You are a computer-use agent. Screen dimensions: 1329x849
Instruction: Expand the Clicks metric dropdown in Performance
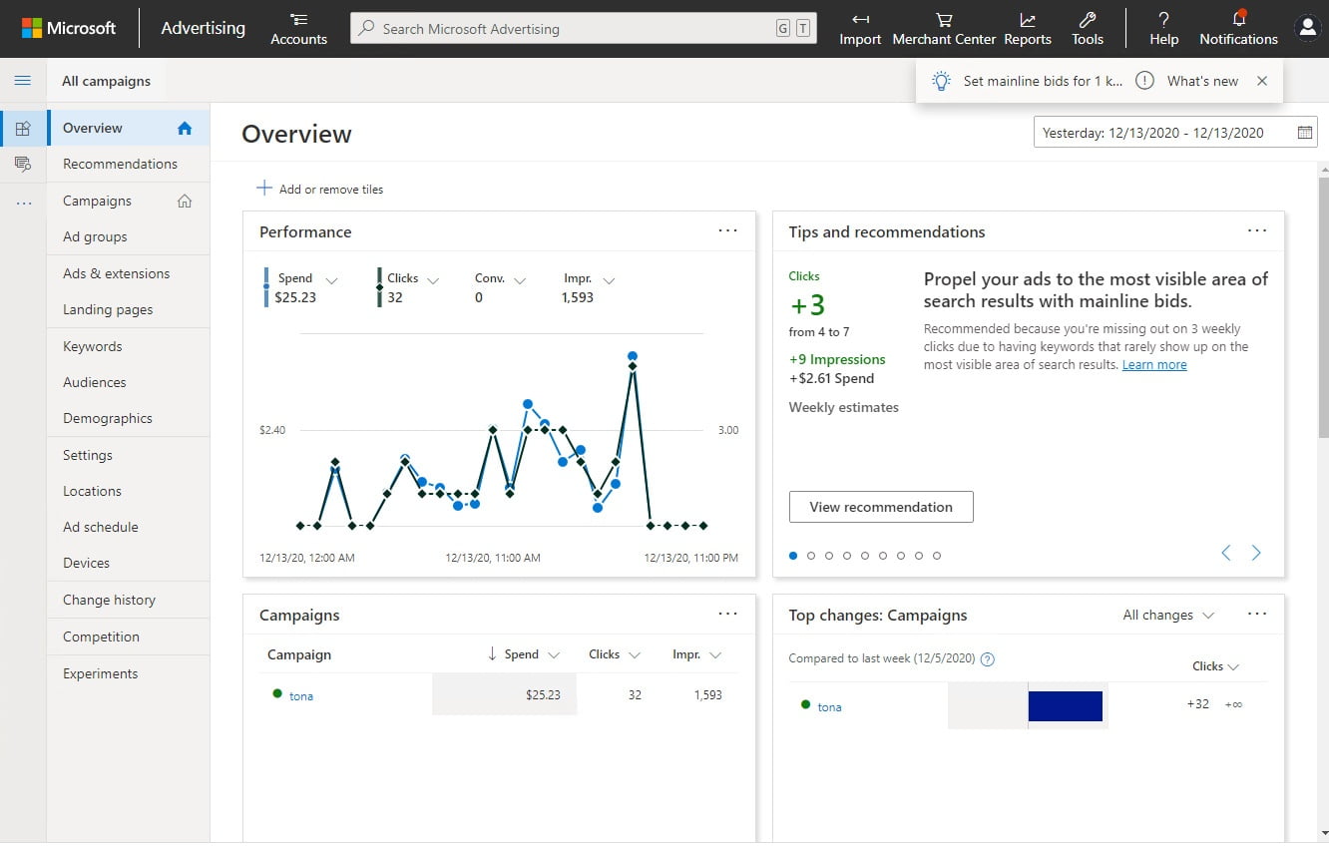[x=433, y=280]
